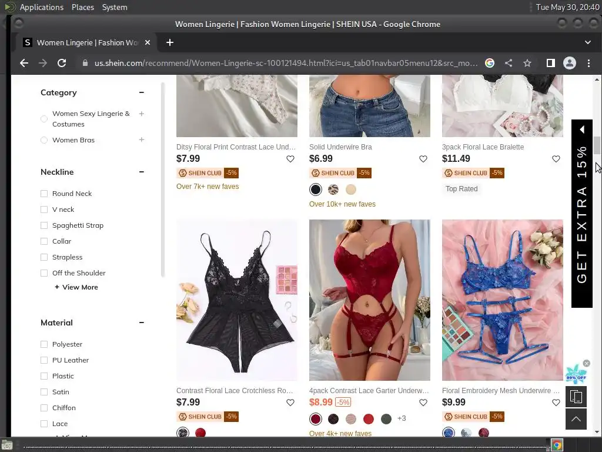Viewport: 602px width, 452px height.
Task: Check the Strapless filter
Action: [44, 257]
